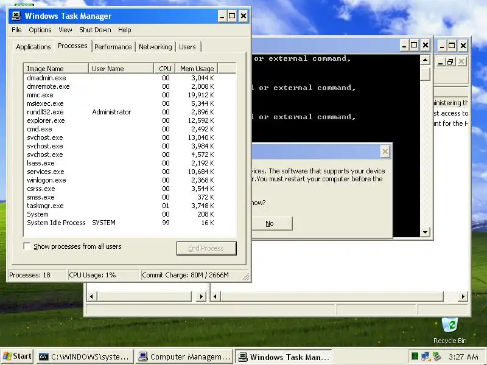
Task: Switch to the Applications tab
Action: (x=33, y=47)
